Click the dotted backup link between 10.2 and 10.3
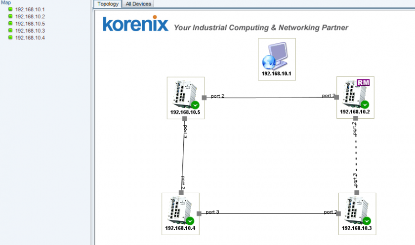 356,156
